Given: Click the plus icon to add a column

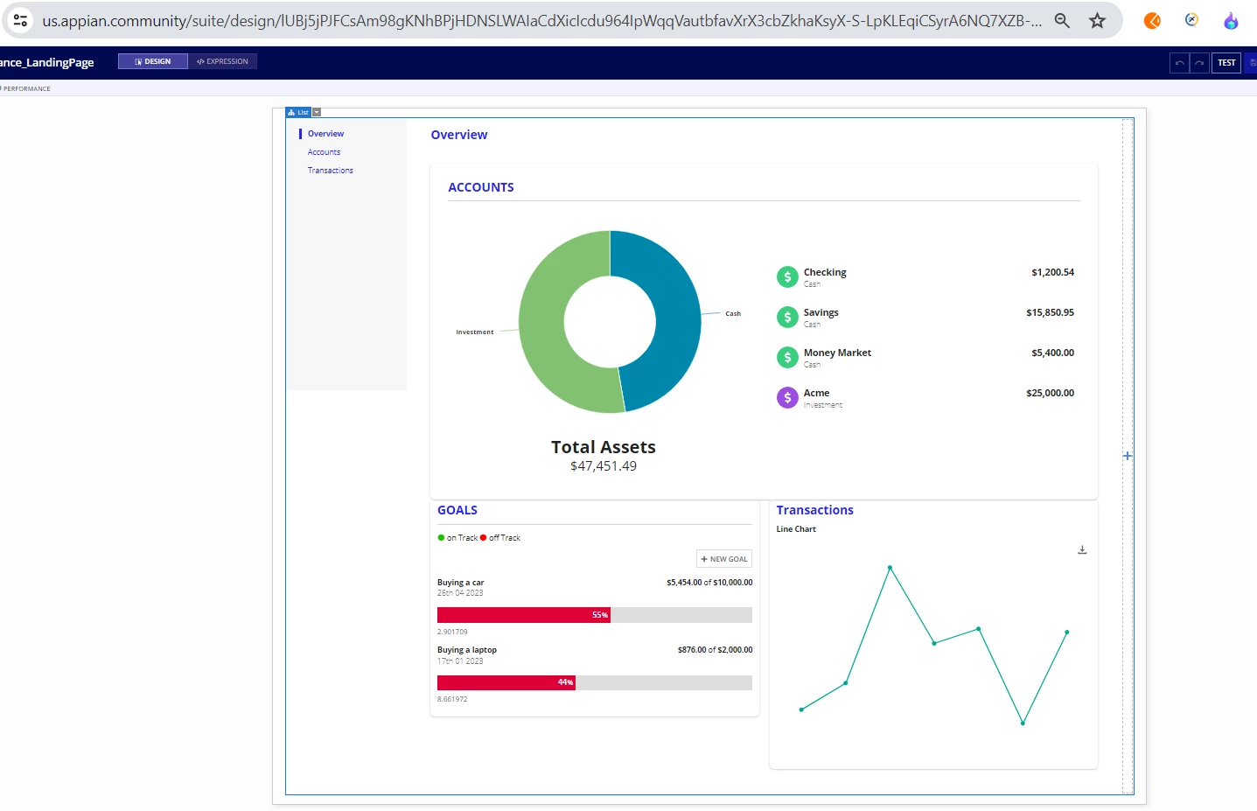Looking at the screenshot, I should [1128, 456].
